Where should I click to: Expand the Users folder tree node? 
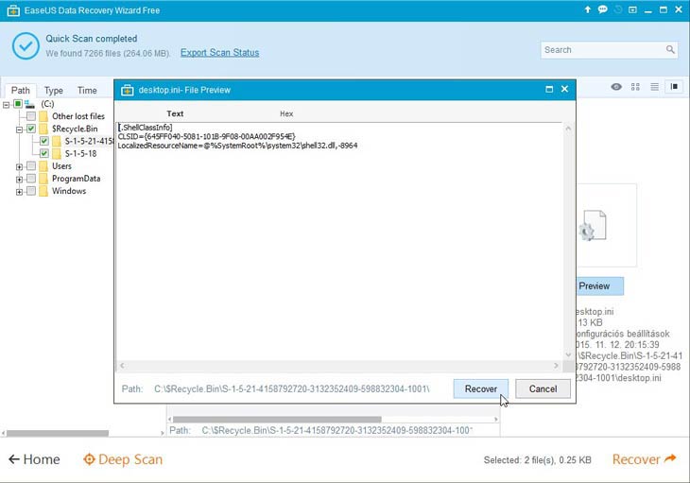(x=18, y=166)
